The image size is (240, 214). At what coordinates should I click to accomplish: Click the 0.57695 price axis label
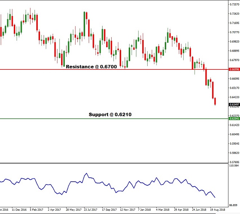[x=234, y=162]
